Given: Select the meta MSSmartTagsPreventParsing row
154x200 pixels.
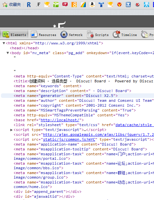Looking at the screenshot, I should (x=75, y=110).
